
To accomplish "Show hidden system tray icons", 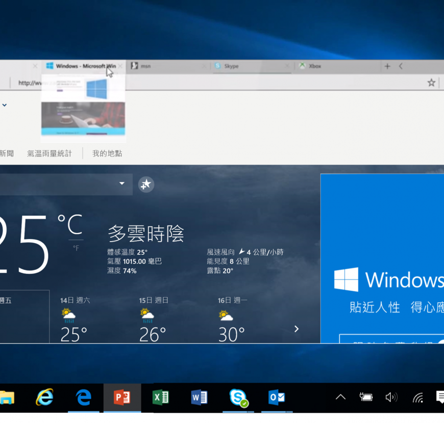I will pyautogui.click(x=340, y=398).
